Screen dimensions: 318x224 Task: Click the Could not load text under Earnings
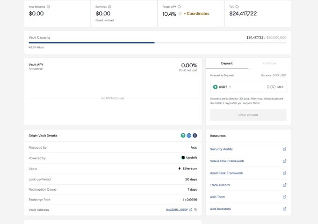pos(105,20)
